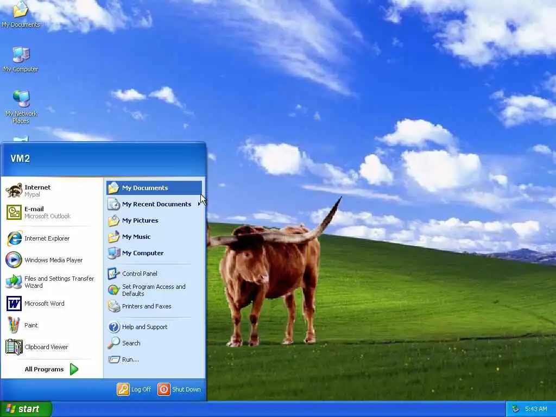
Task: Click the My Pictures folder icon
Action: 113,220
